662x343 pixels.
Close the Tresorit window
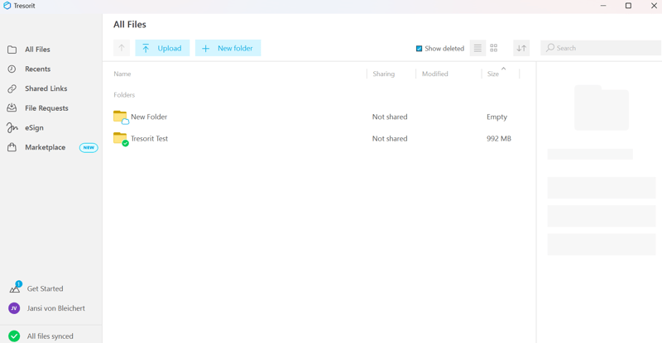tap(654, 6)
